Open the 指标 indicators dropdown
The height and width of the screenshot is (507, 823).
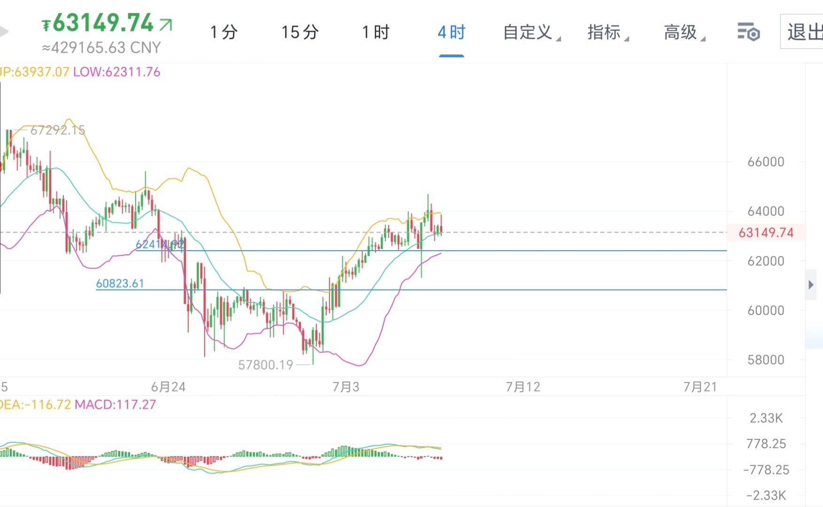pos(608,32)
